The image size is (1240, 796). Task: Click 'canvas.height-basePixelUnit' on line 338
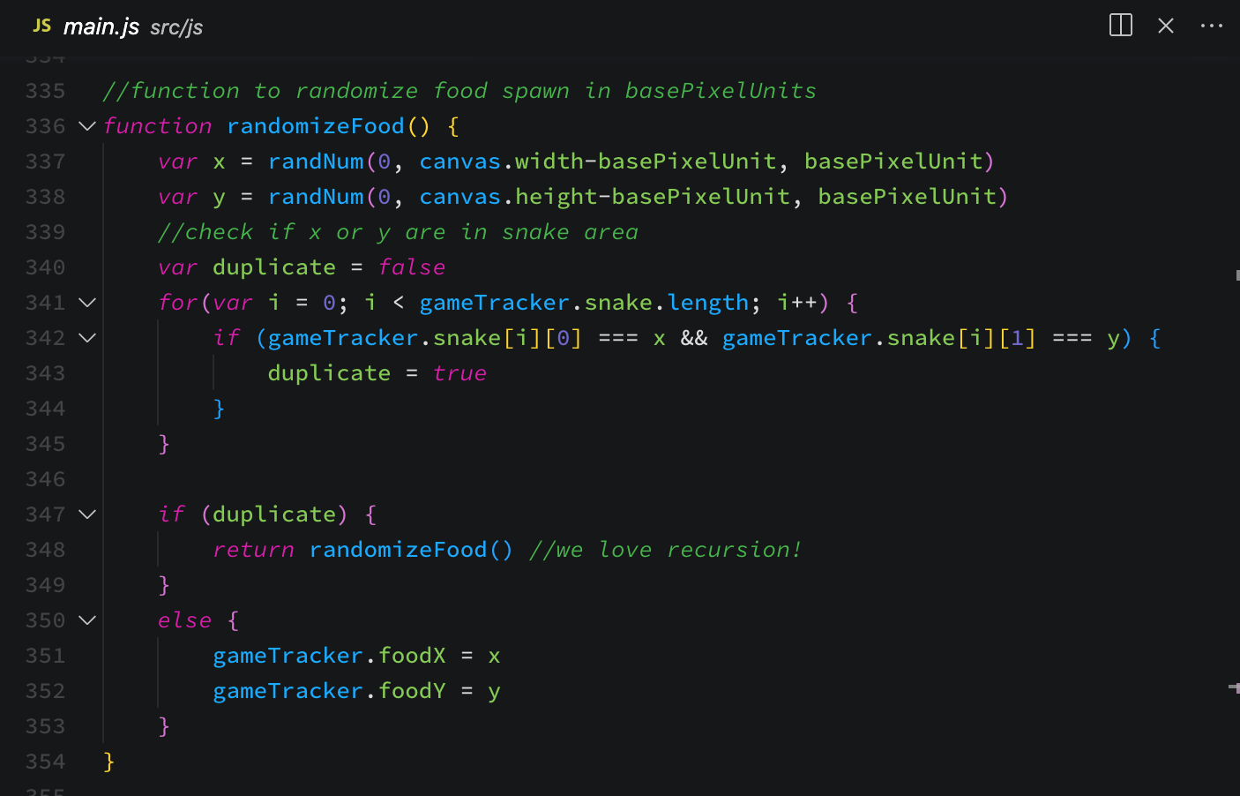coord(604,197)
